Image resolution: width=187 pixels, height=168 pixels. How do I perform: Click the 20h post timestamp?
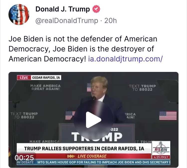110,21
